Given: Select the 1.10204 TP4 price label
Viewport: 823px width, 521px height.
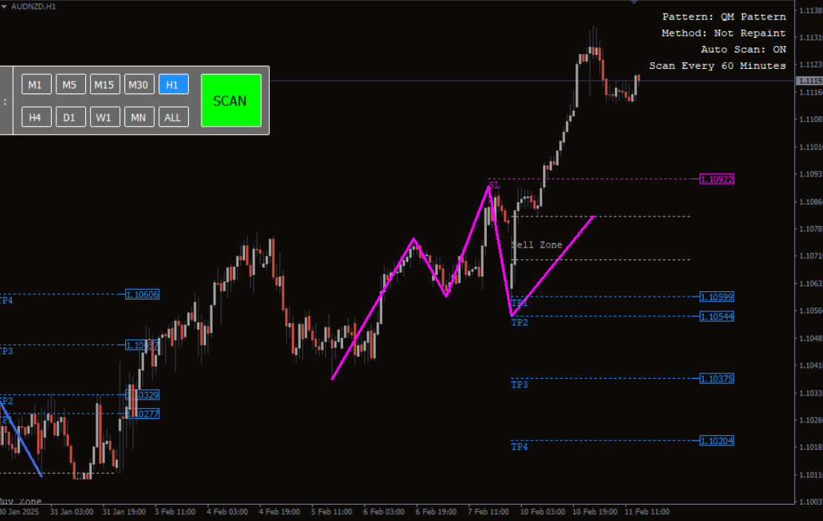Looking at the screenshot, I should click(716, 441).
